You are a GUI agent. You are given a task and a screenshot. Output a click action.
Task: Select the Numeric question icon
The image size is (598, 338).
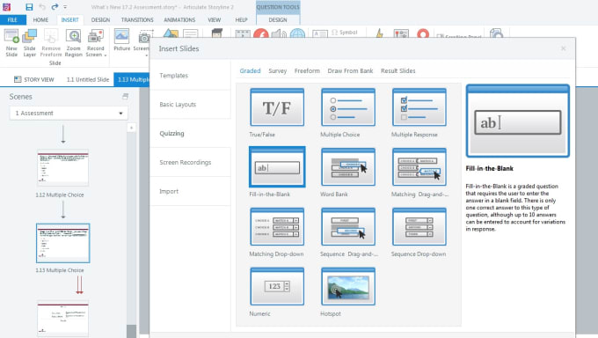click(277, 286)
